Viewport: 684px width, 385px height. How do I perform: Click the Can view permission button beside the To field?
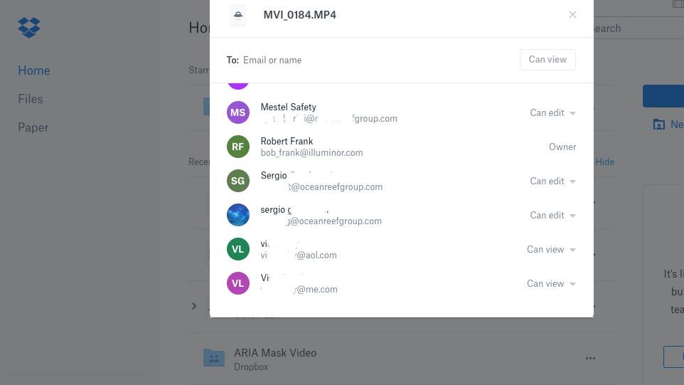point(547,60)
